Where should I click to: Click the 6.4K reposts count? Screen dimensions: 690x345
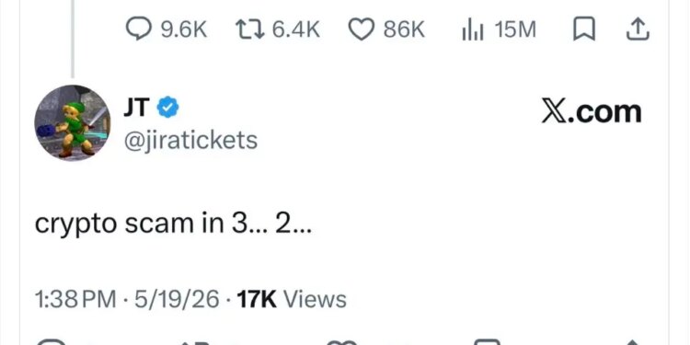coord(295,30)
